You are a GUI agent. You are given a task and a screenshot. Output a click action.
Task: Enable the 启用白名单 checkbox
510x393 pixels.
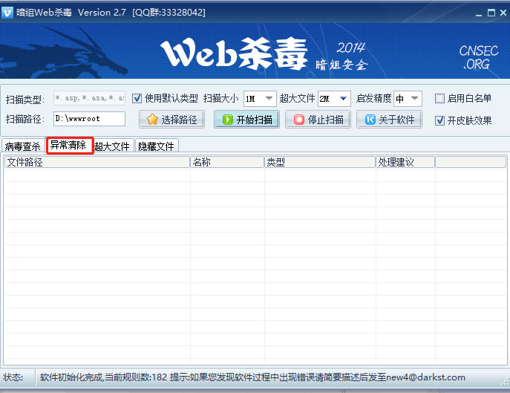[x=439, y=98]
